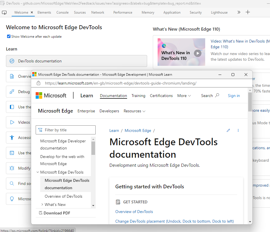
Task: Click the Find source magnifier icon
Action: point(12,184)
